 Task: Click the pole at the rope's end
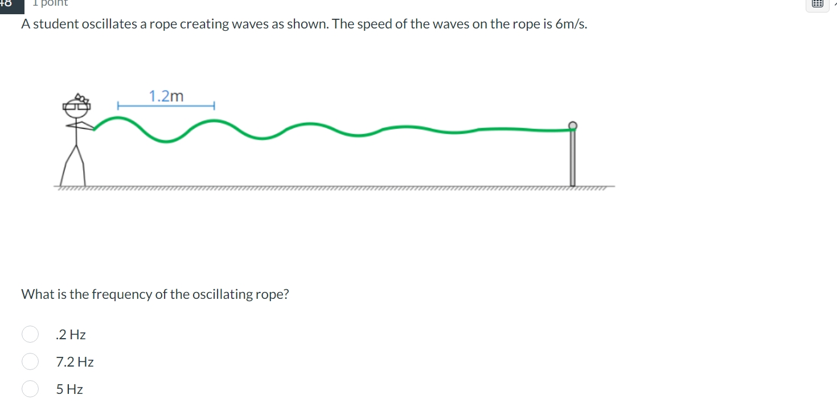pos(572,154)
